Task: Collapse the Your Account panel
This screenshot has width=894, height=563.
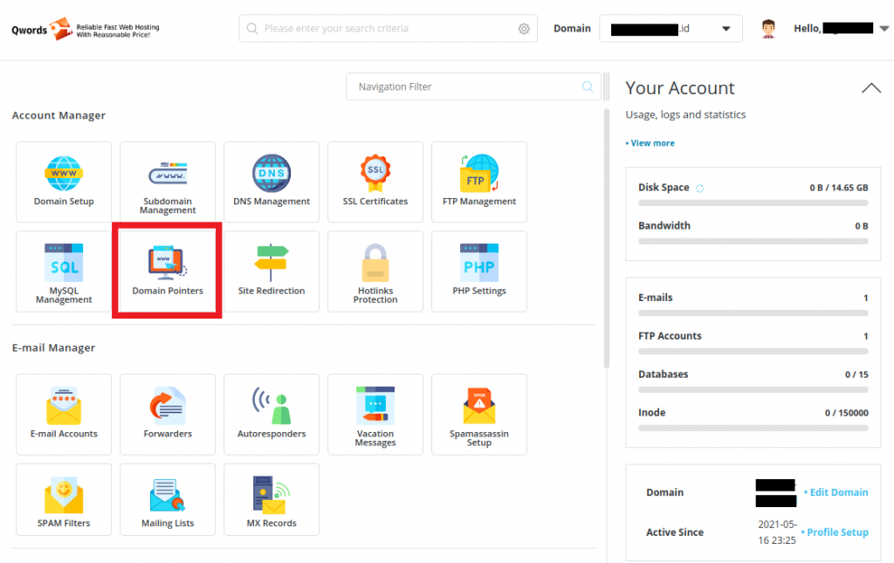Action: [870, 88]
